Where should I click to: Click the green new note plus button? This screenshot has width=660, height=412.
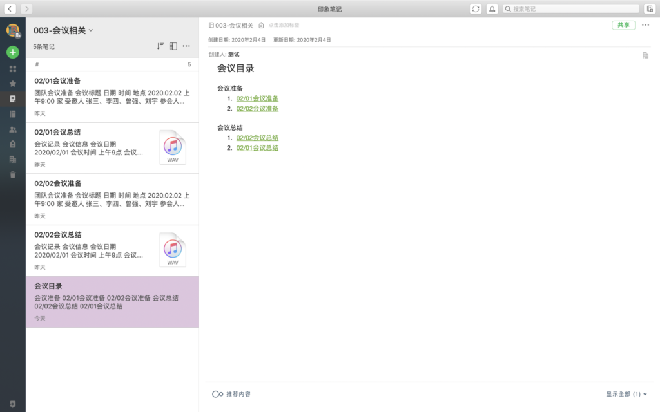(x=13, y=52)
